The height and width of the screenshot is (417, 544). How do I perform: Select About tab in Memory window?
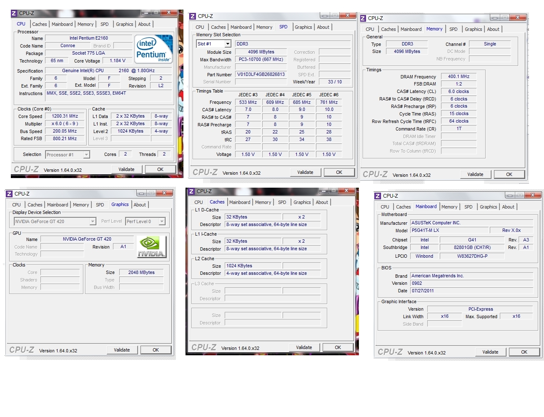493,29
